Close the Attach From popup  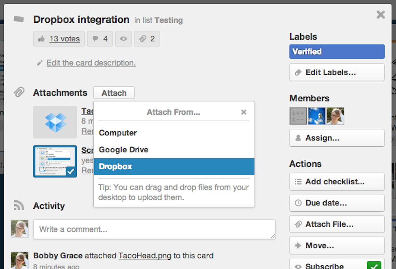click(244, 112)
